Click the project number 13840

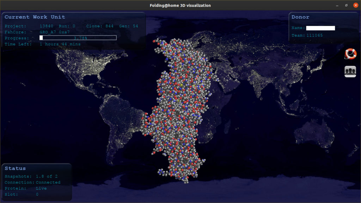(46, 26)
